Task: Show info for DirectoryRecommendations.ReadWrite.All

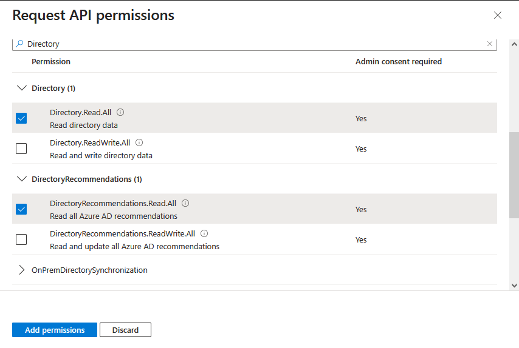Action: coord(204,233)
